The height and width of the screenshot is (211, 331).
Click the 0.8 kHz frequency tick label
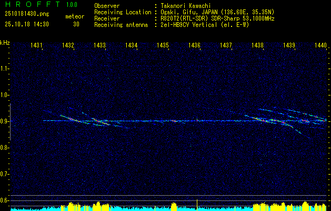[x=4, y=148]
